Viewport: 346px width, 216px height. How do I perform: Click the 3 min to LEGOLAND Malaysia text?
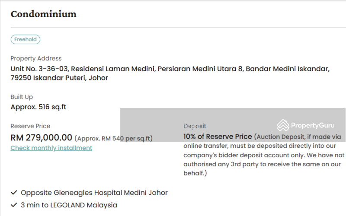(x=69, y=205)
